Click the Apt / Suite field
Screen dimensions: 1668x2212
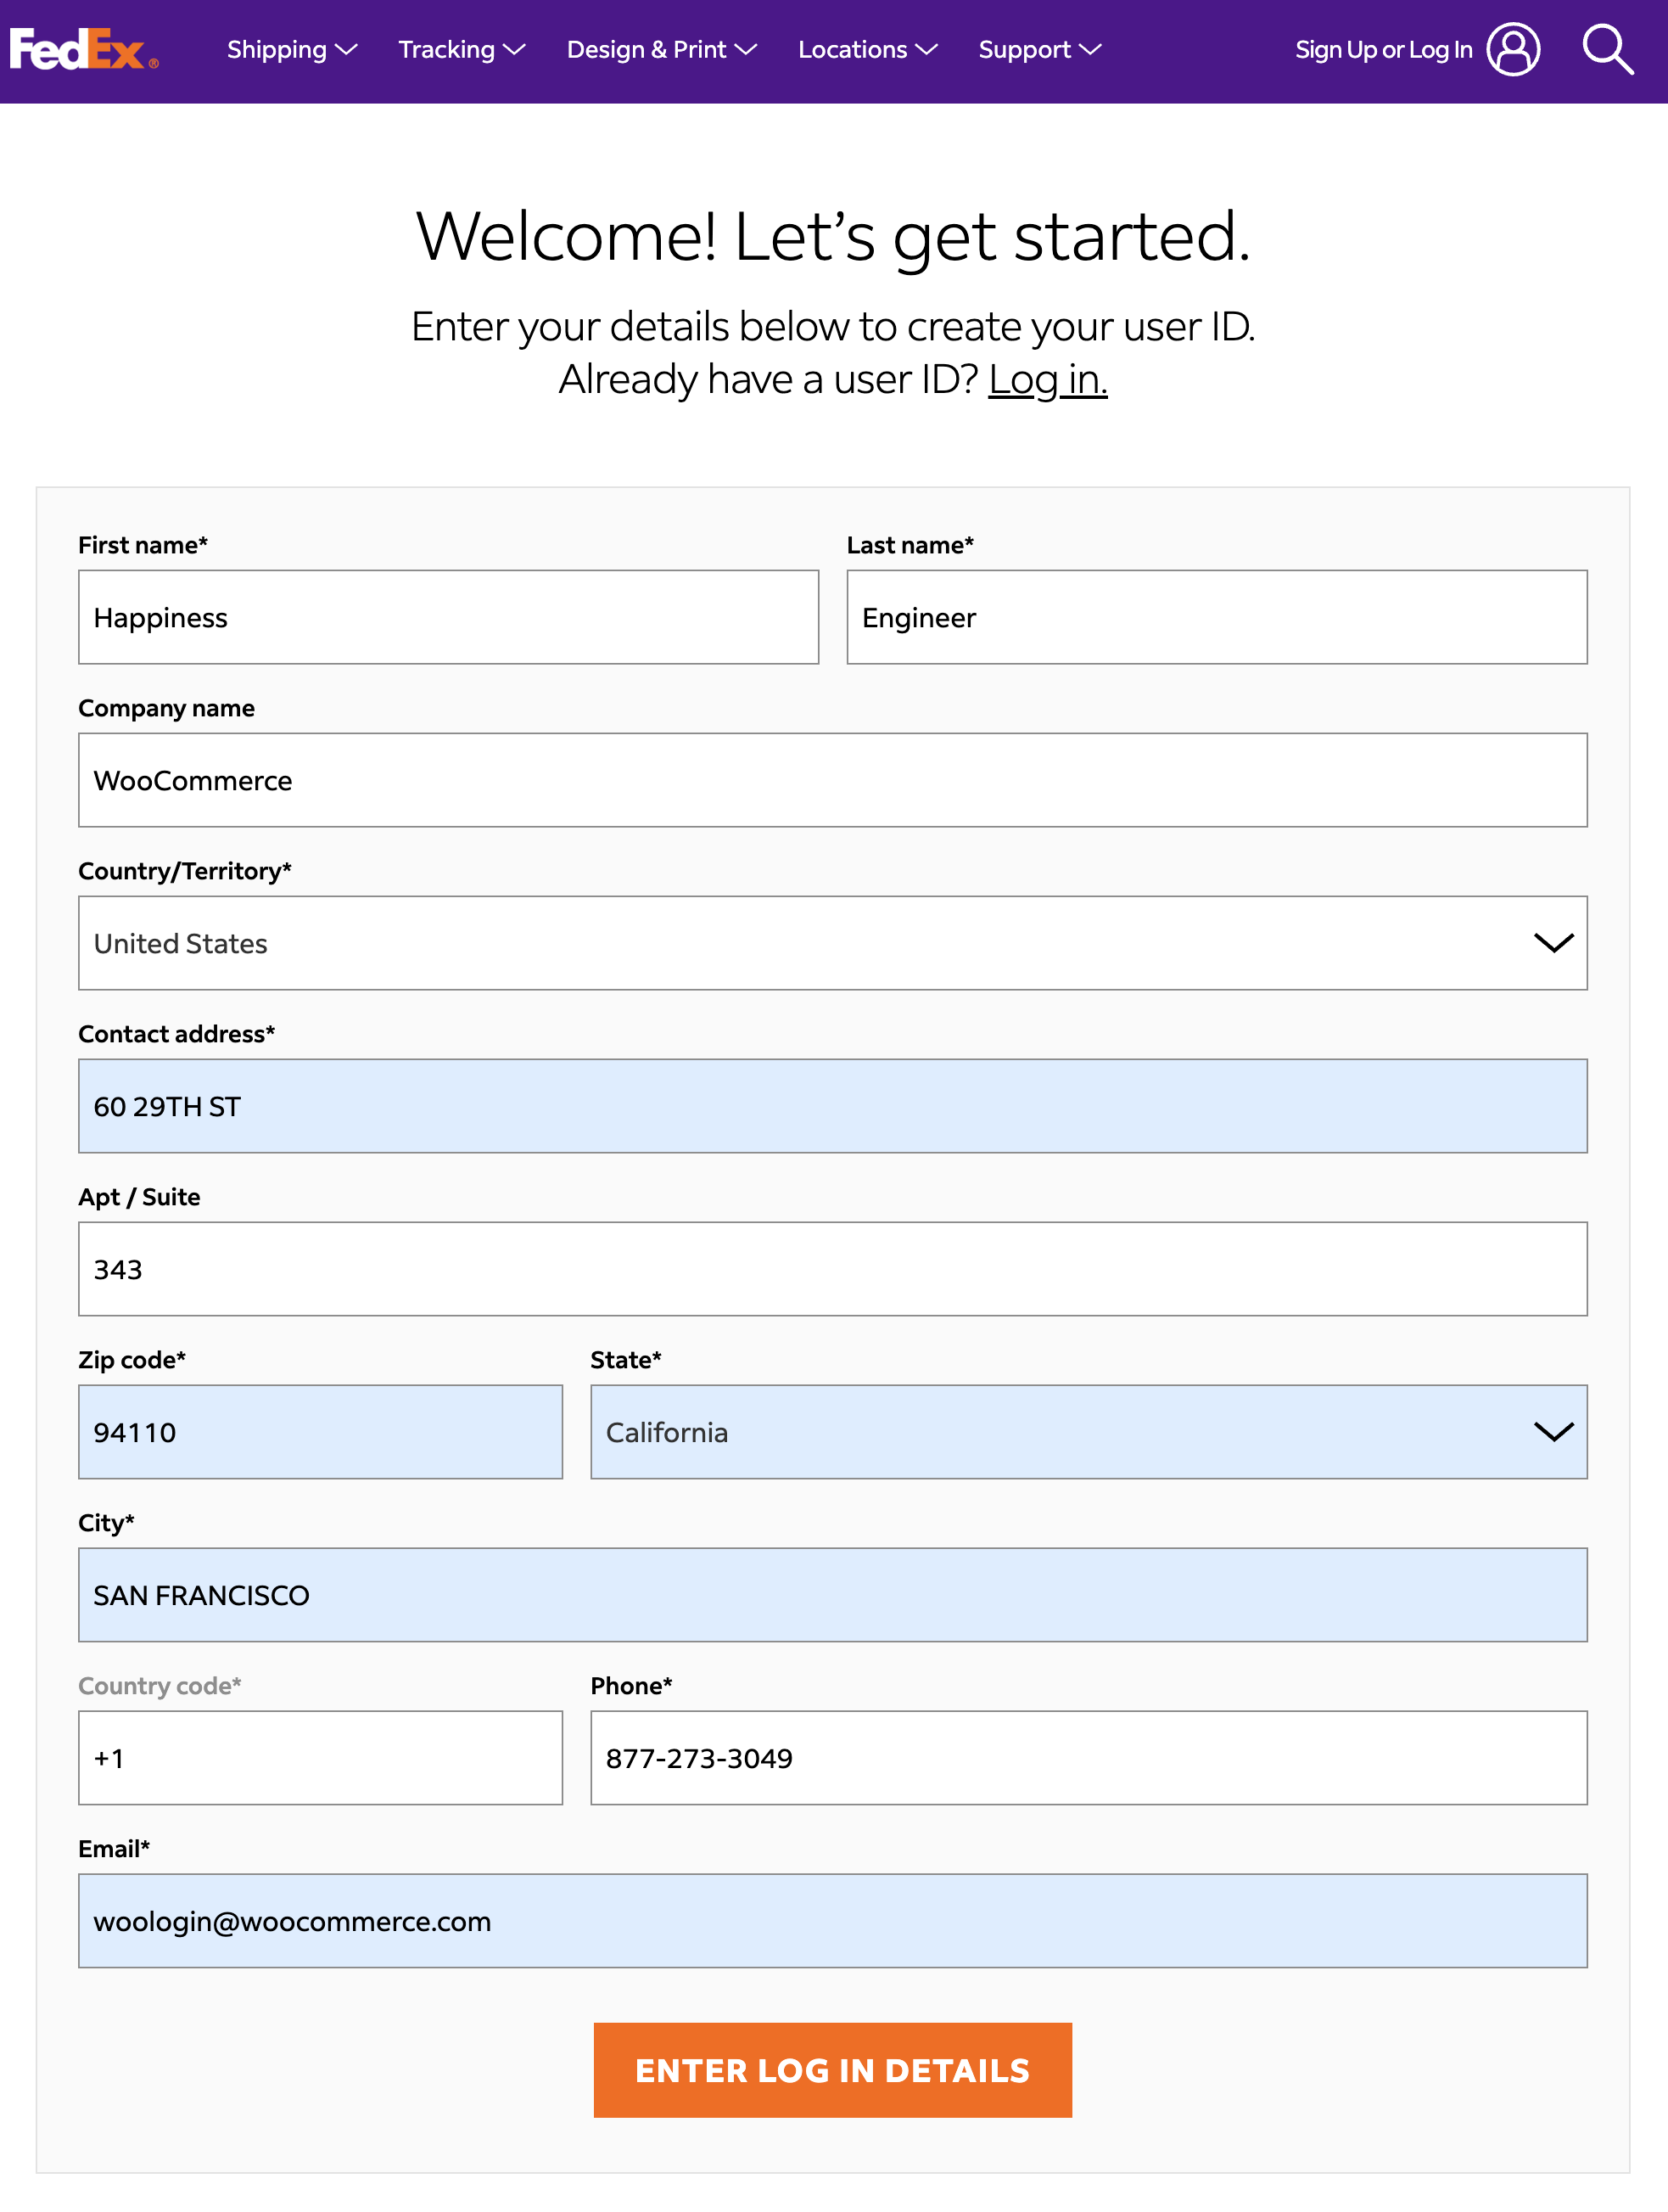831,1268
